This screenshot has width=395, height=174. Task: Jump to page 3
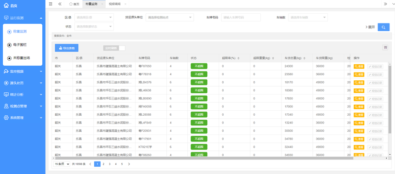tap(110, 164)
